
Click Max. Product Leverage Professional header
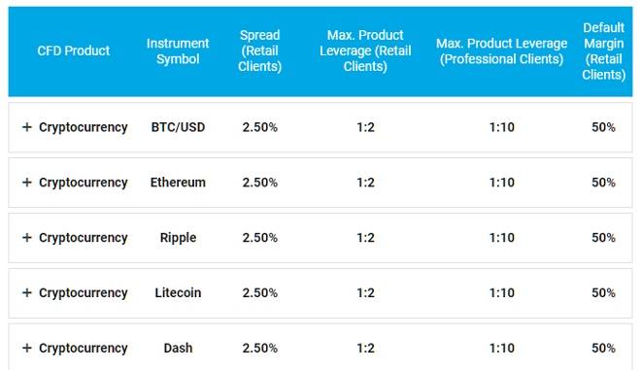click(501, 51)
